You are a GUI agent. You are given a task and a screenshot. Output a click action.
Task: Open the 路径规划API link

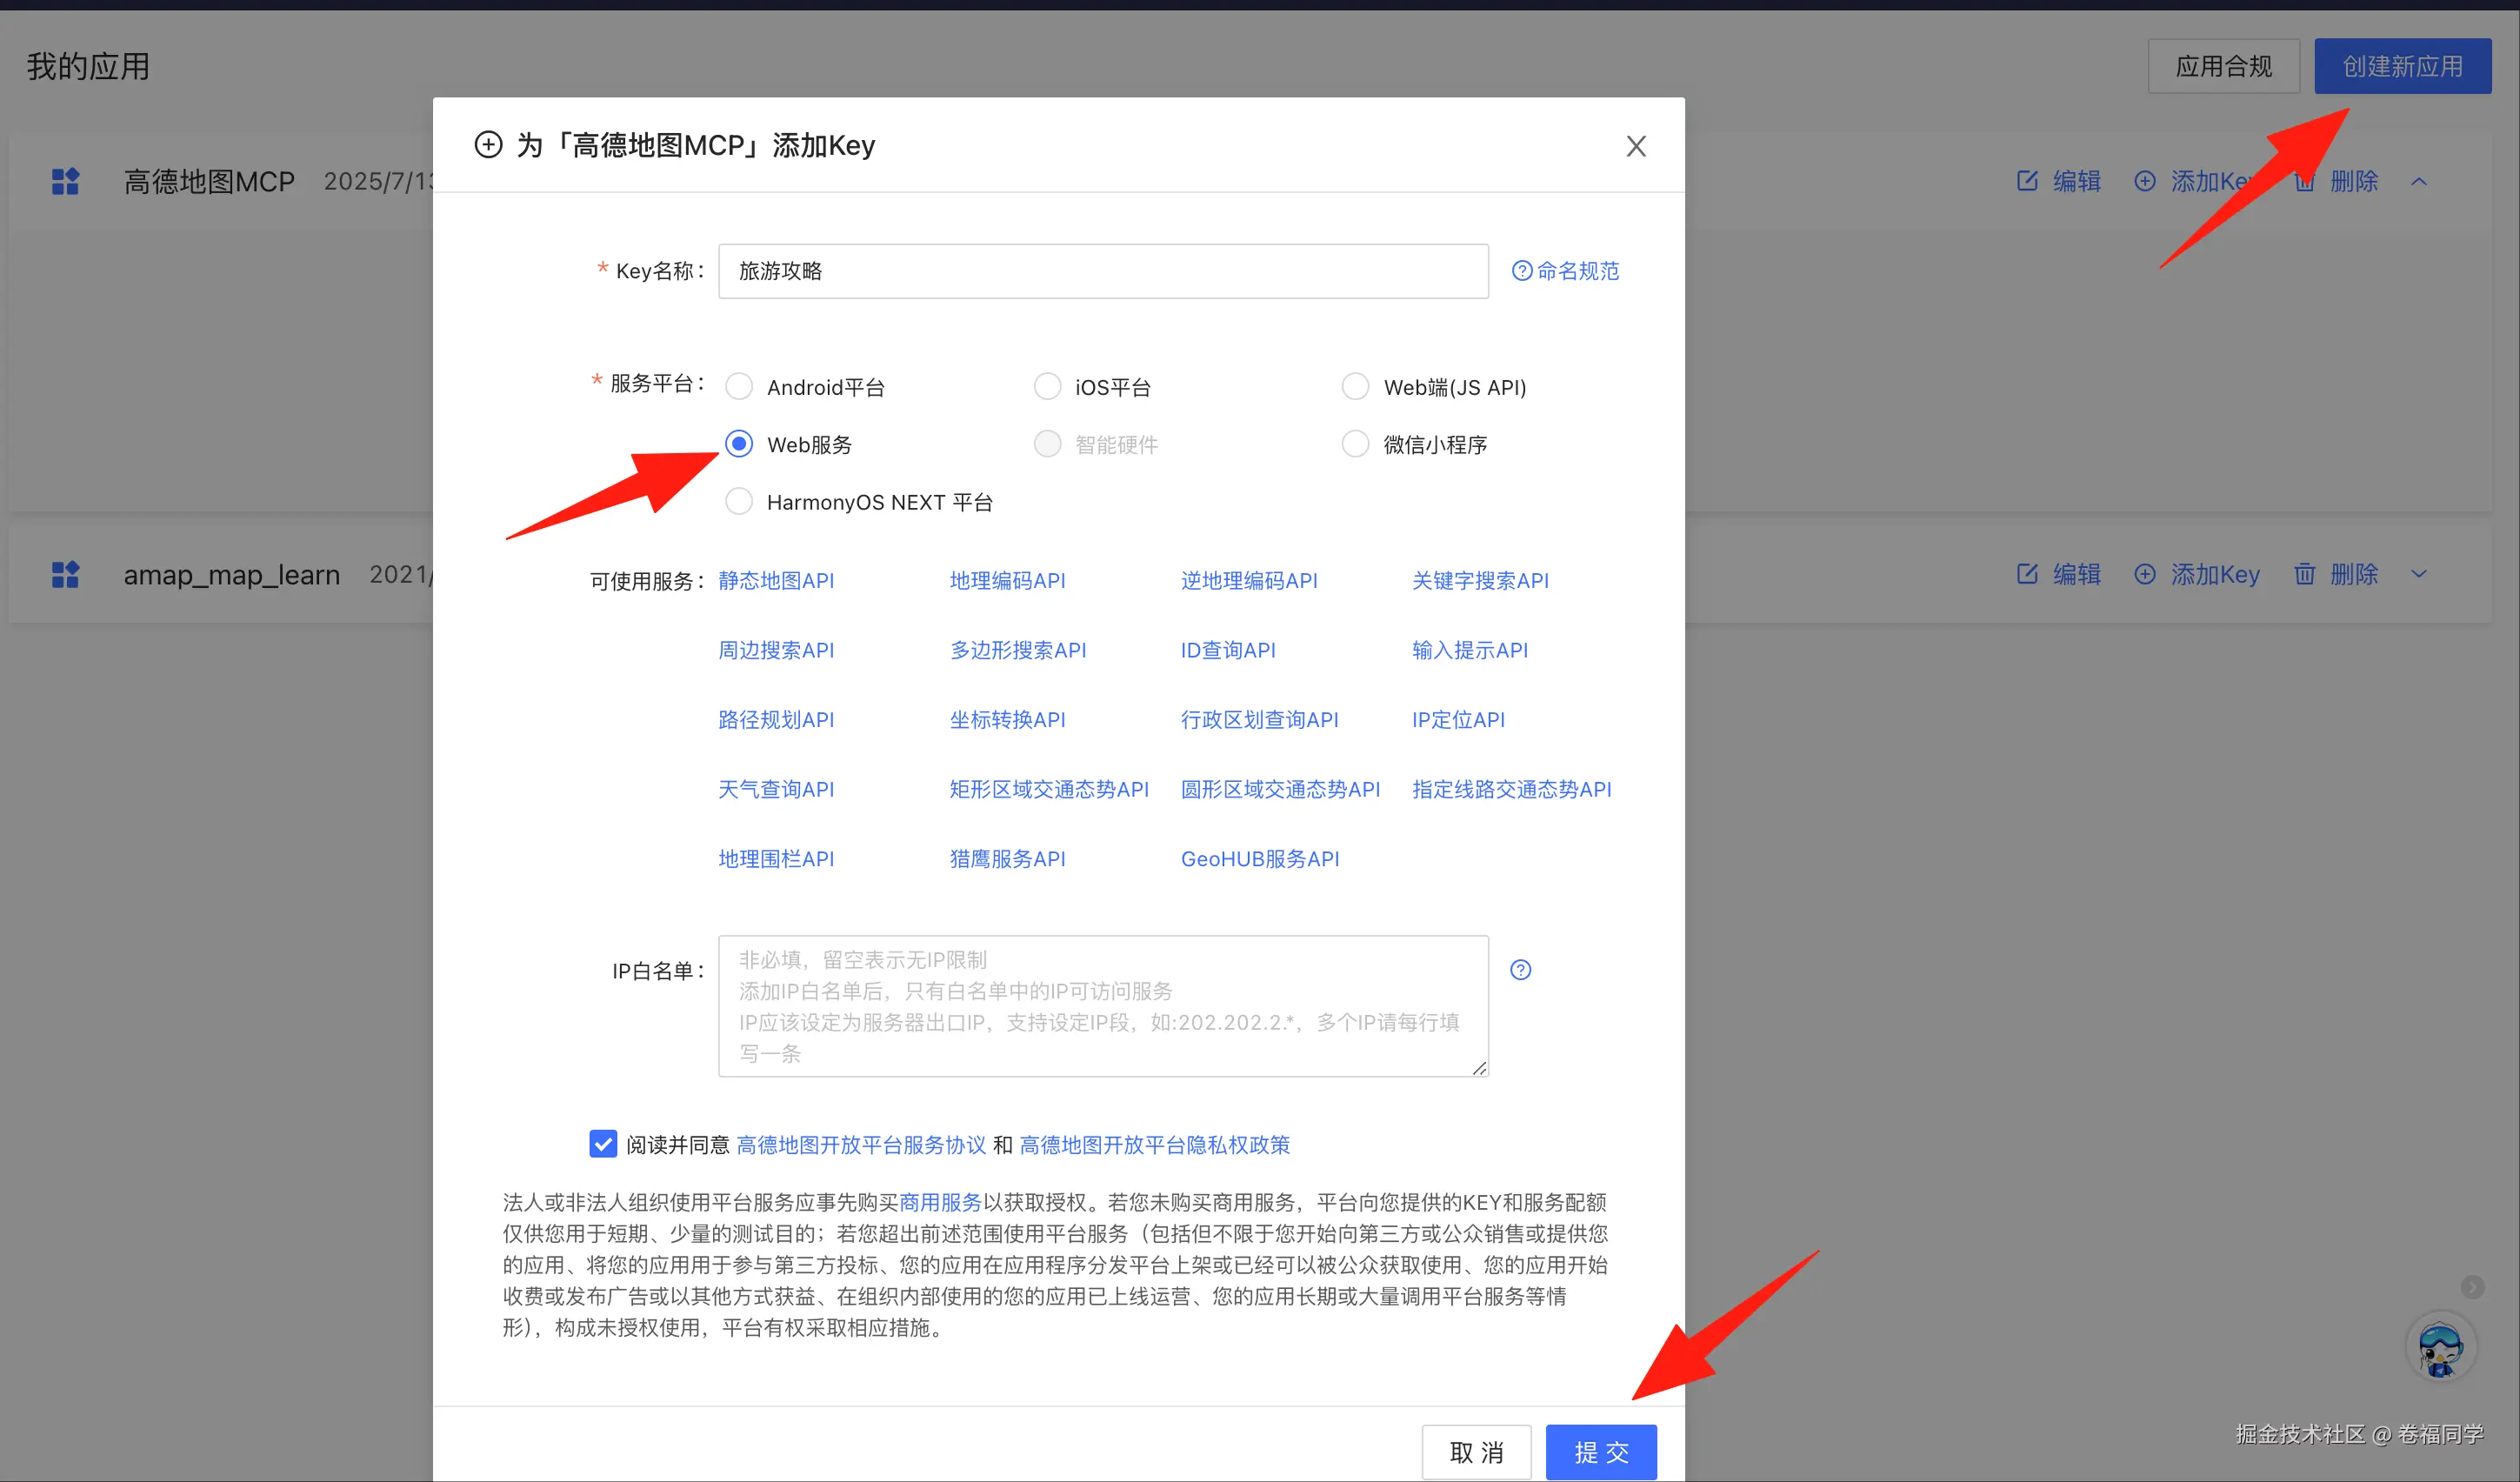(x=776, y=719)
